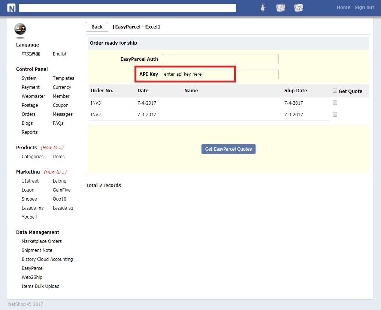381x310 pixels.
Task: Click Total 2 records text
Action: [x=103, y=185]
